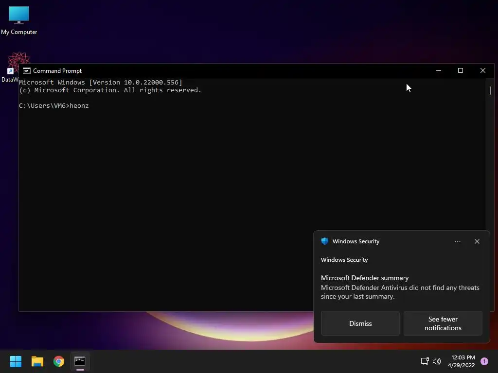Open the notification's three-dot options menu
The width and height of the screenshot is (498, 373).
click(457, 241)
